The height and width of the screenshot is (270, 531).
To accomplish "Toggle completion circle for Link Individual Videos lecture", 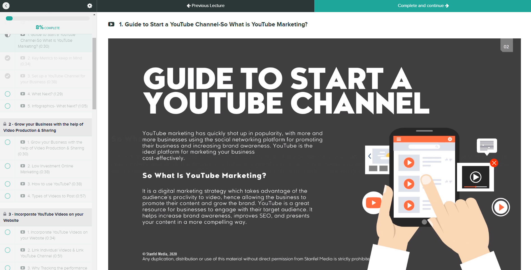I will 8,250.
